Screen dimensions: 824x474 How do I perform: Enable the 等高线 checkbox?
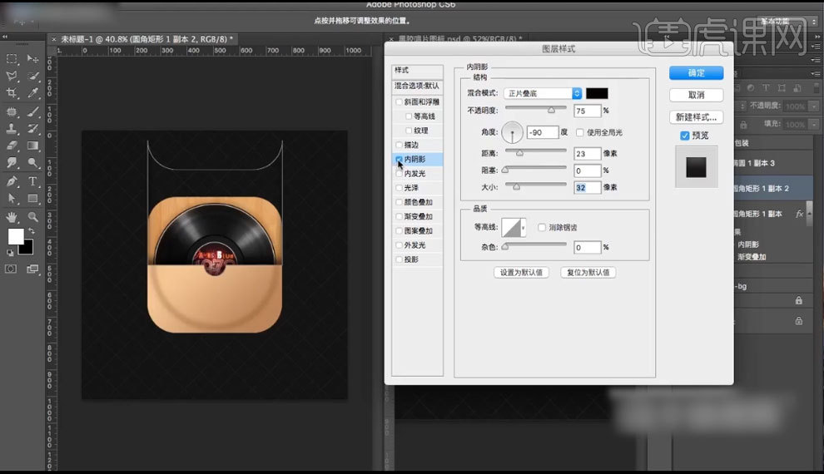[409, 116]
